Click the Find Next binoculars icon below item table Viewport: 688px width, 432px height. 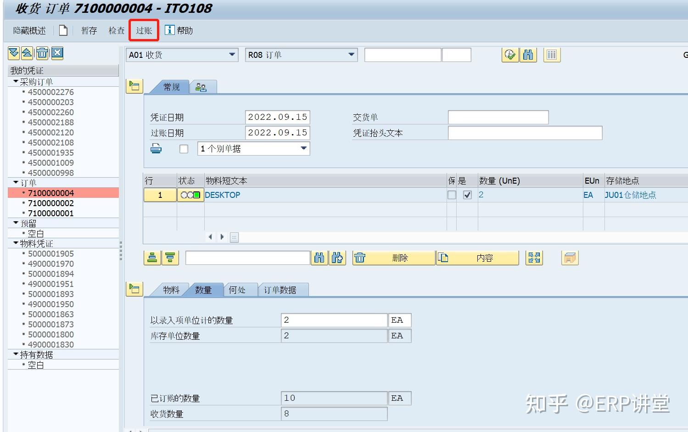tap(338, 258)
